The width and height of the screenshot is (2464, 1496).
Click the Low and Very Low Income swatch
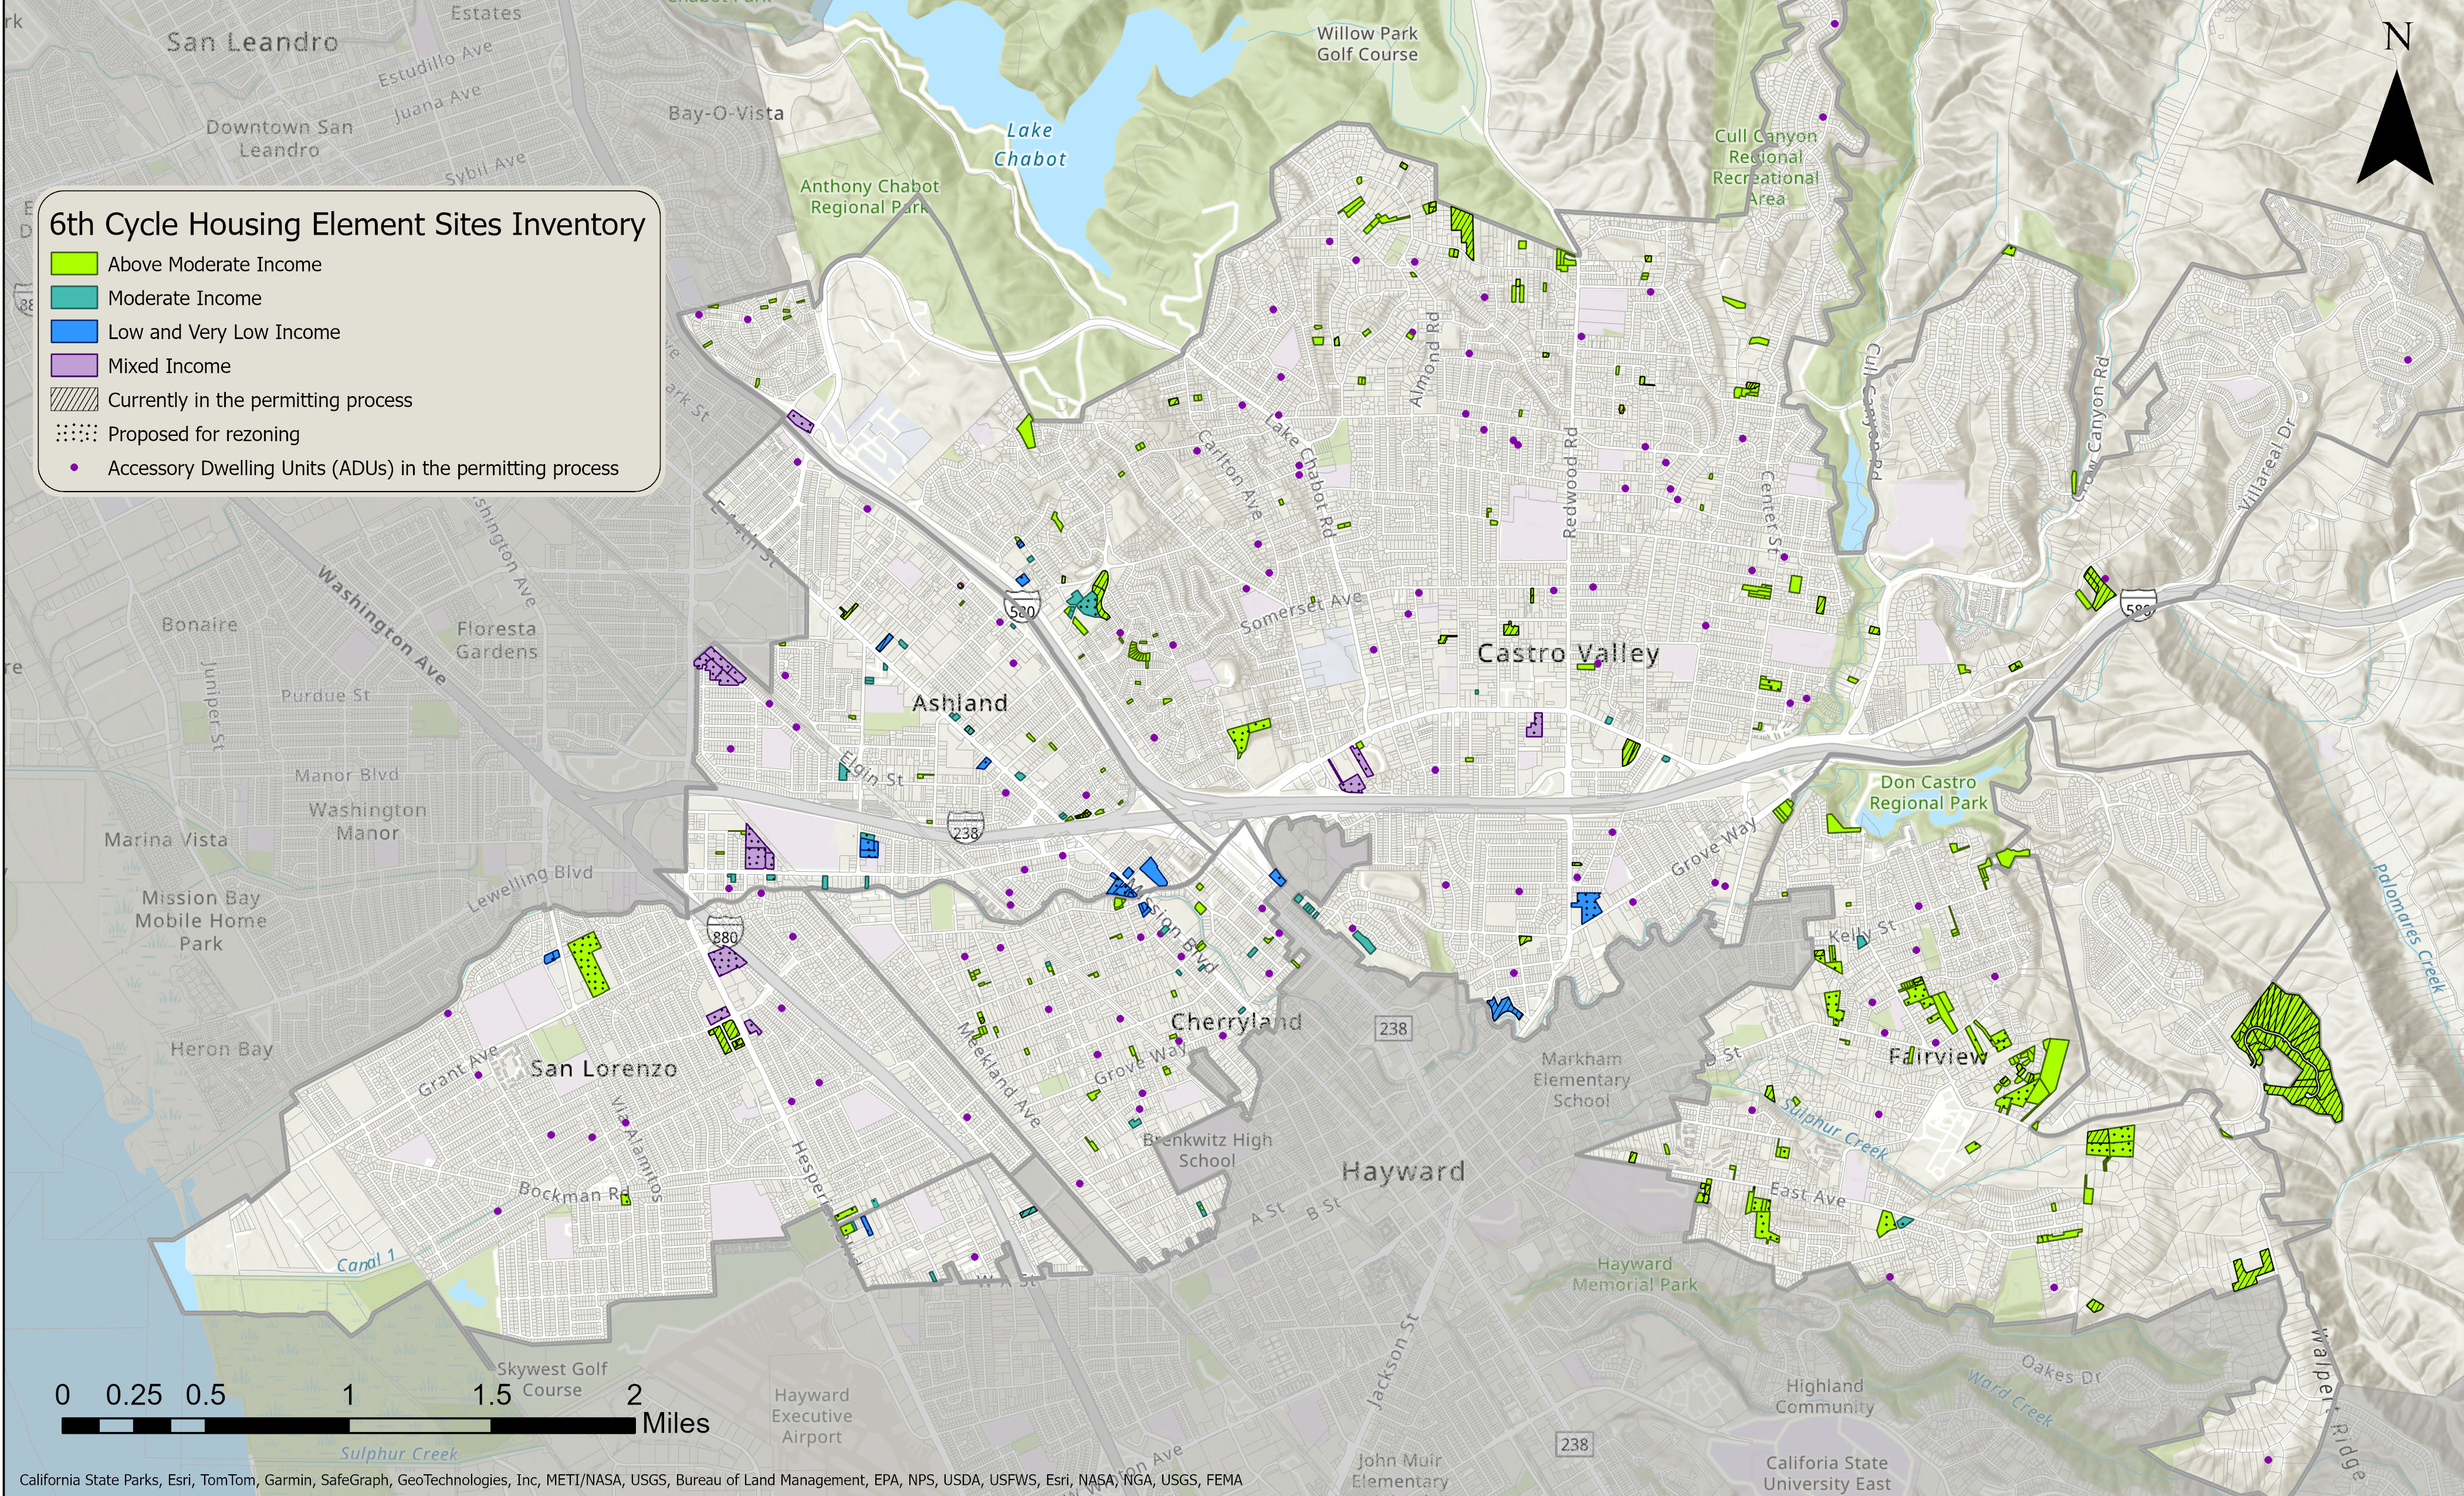click(74, 332)
